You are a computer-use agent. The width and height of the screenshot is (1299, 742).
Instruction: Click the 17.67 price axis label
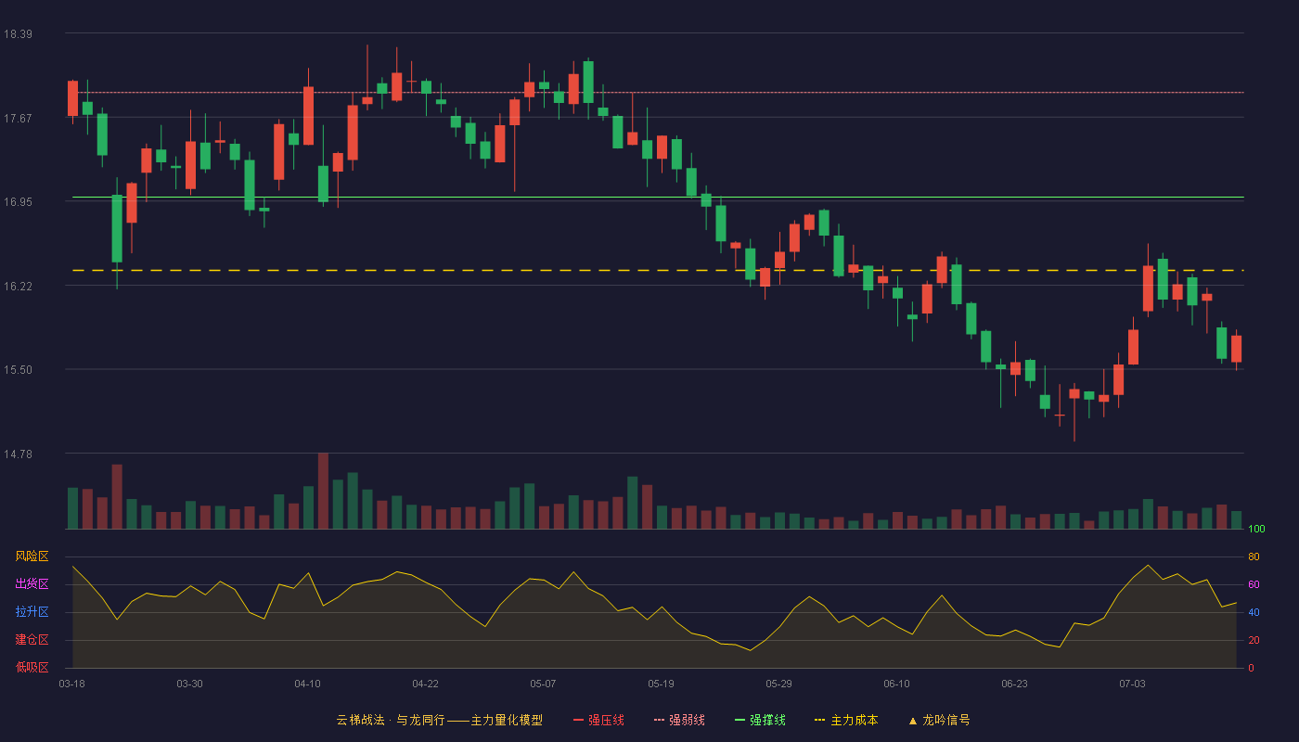(x=18, y=118)
